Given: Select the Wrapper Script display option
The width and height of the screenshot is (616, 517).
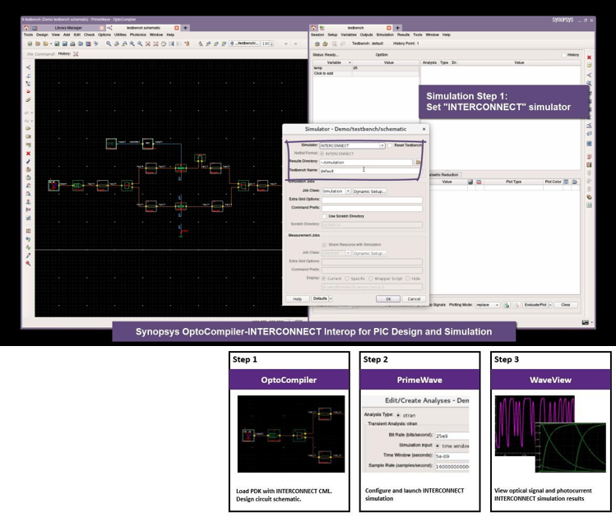Looking at the screenshot, I should [370, 279].
